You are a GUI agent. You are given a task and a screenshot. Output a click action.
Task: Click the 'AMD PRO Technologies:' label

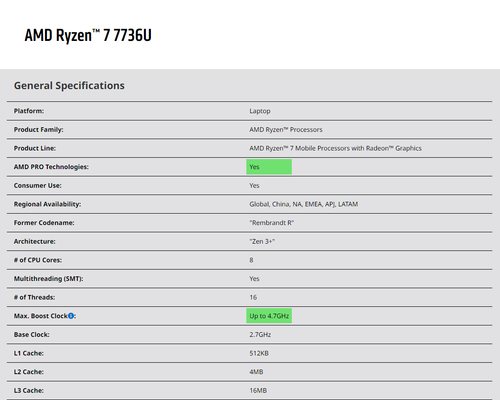tap(51, 167)
